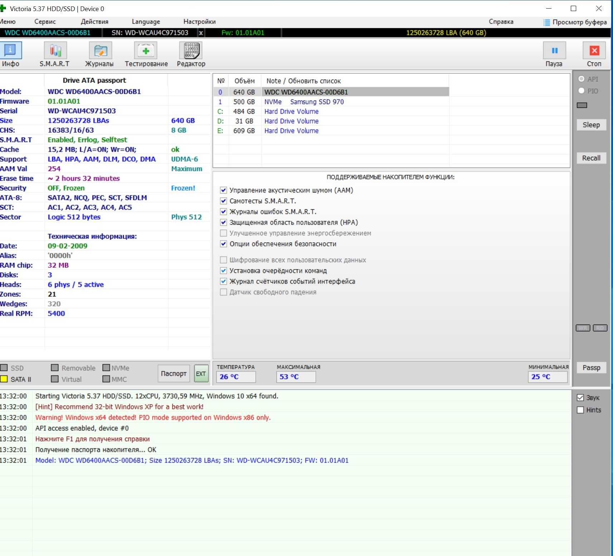The height and width of the screenshot is (556, 613).
Task: Click the log line 'API access enabled, device #0'
Action: pyautogui.click(x=82, y=428)
